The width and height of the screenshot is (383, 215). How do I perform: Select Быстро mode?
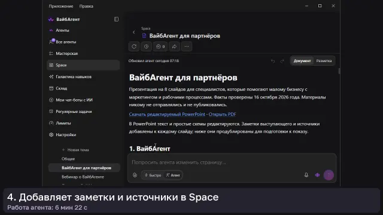[153, 175]
